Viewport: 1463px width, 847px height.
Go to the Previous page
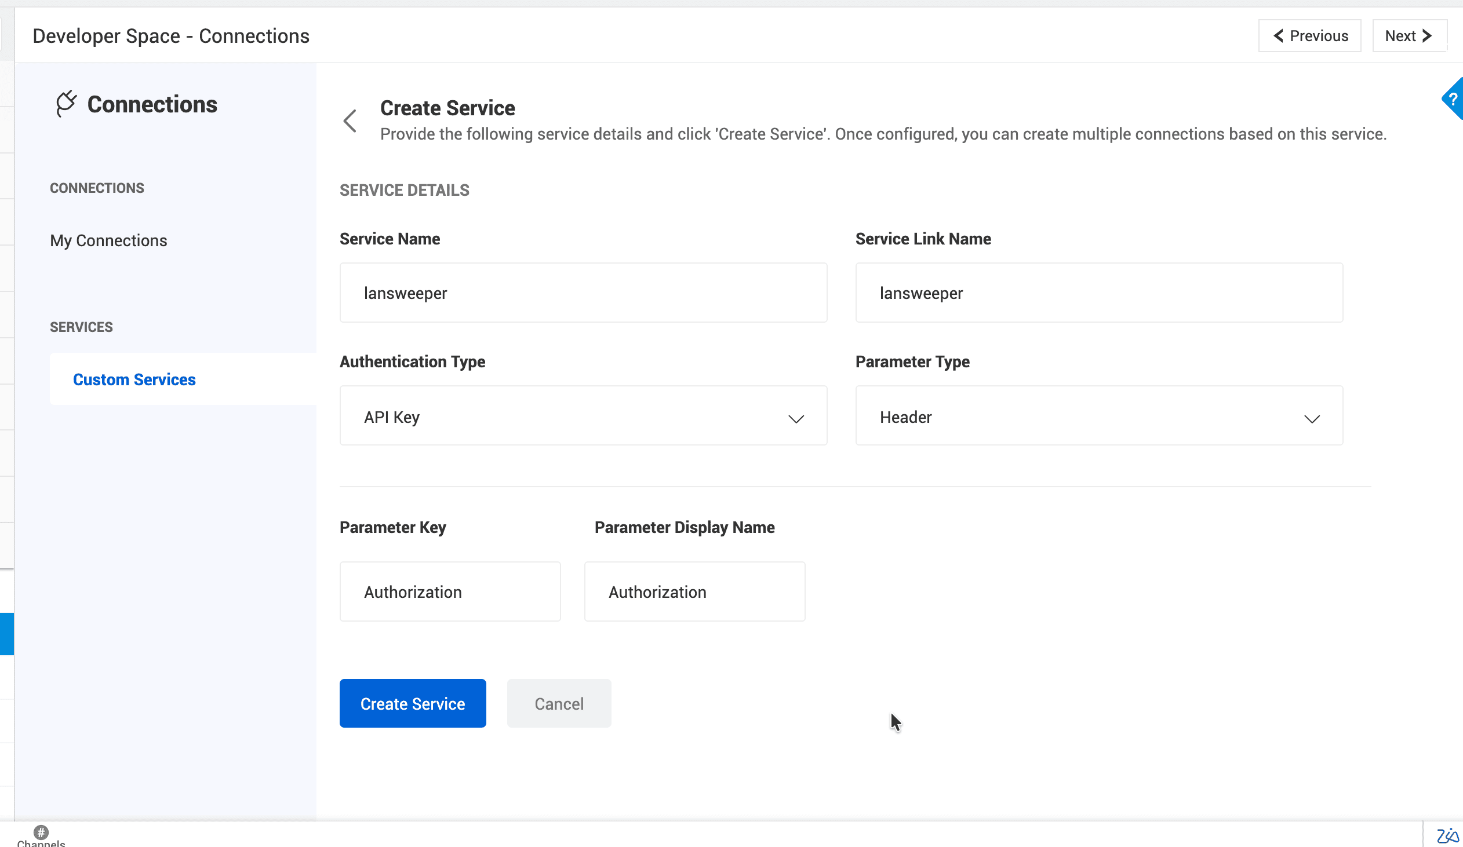click(x=1310, y=36)
